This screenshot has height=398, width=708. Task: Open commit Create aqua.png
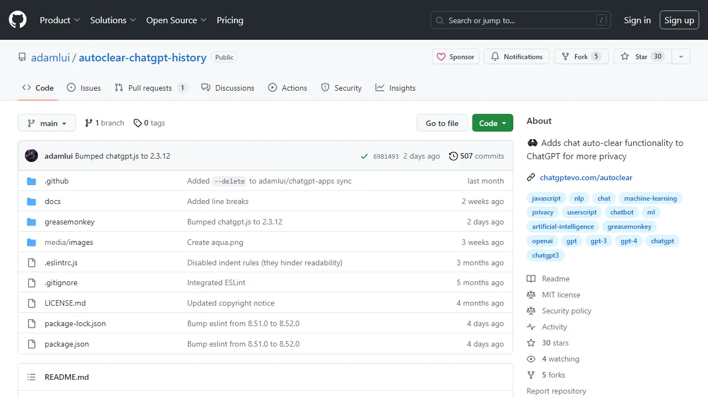215,242
